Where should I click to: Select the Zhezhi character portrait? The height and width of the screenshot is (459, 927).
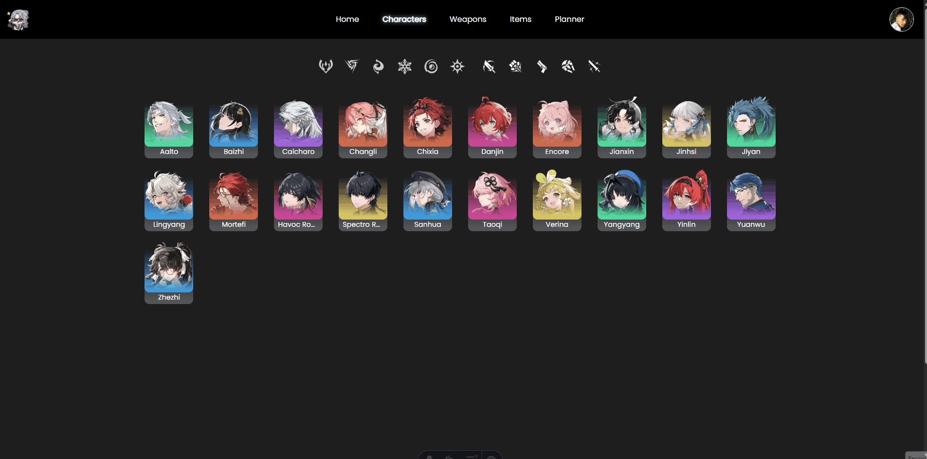tap(169, 273)
